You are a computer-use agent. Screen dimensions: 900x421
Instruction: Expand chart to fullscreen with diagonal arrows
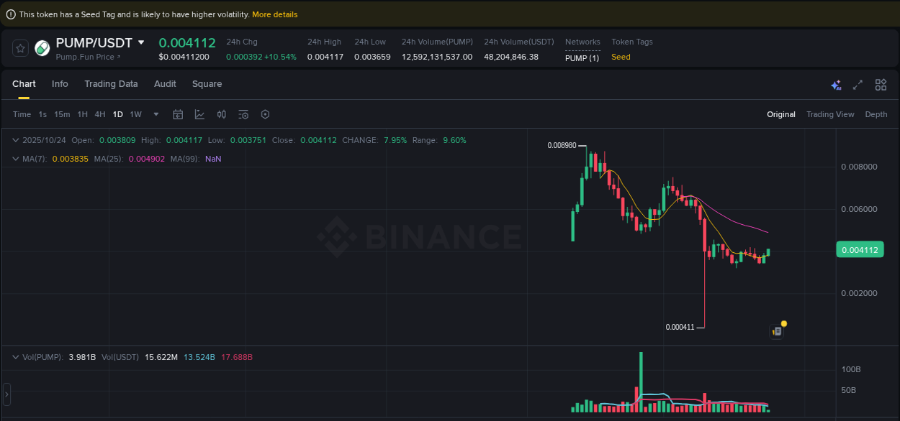(x=858, y=85)
